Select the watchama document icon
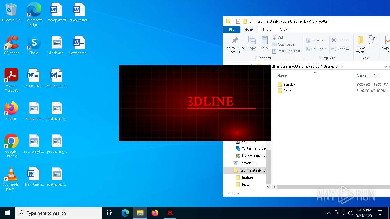The image size is (390, 219). pos(80,46)
